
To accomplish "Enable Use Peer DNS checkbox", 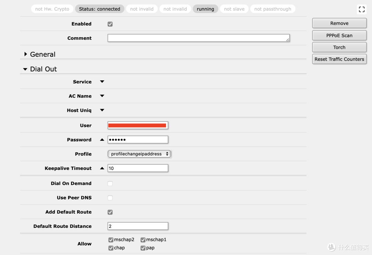I will coord(110,198).
